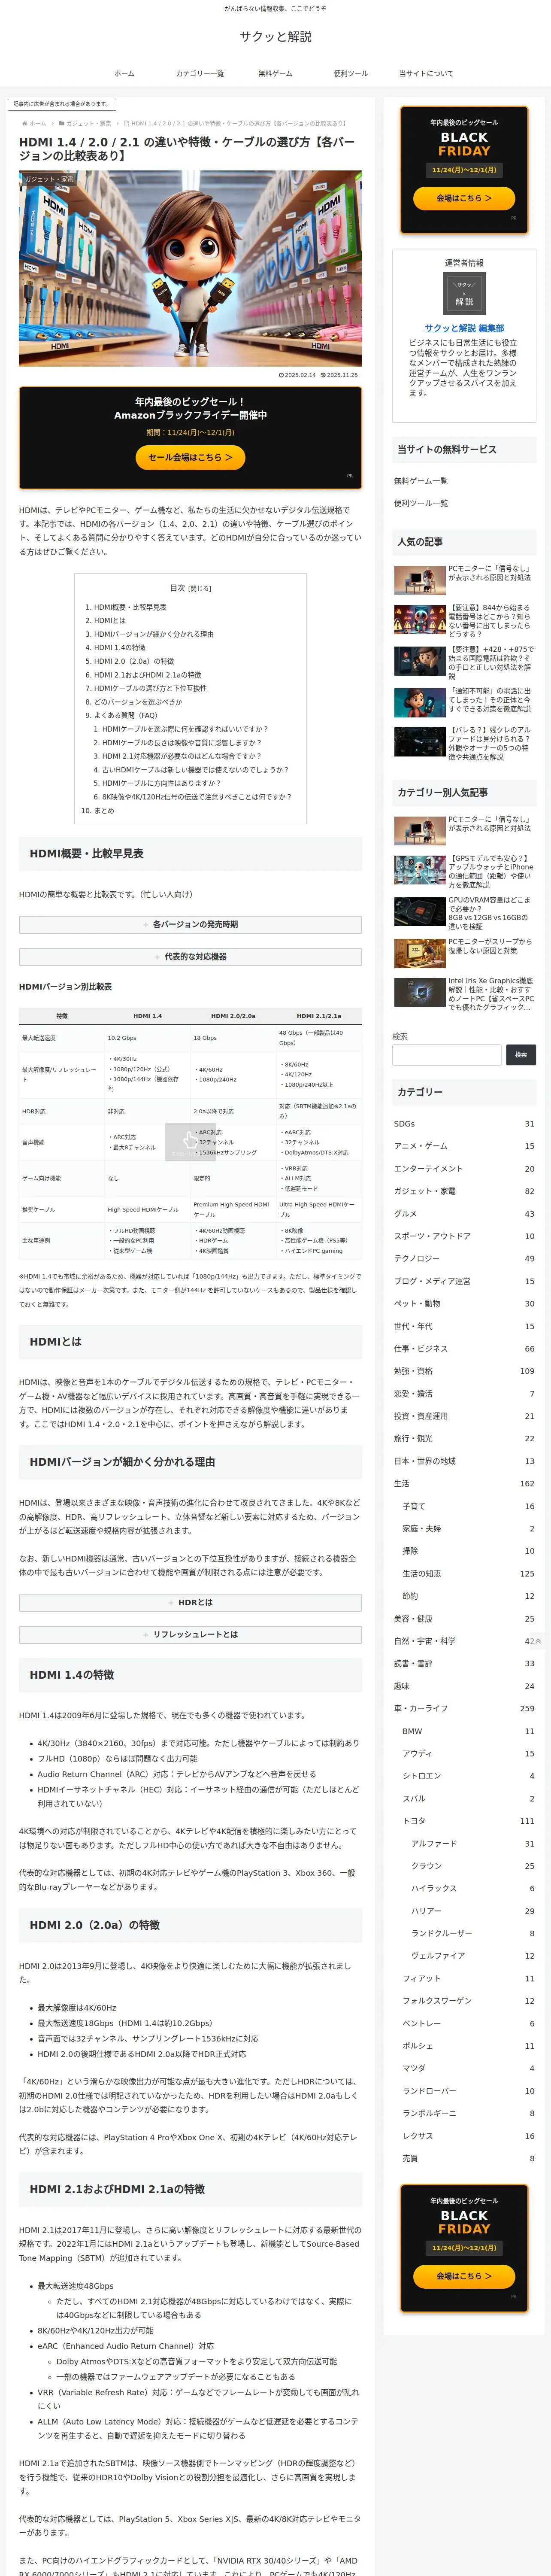551x2576 pixels.
Task: Click the article hero image of HDMI cables
Action: (x=190, y=268)
